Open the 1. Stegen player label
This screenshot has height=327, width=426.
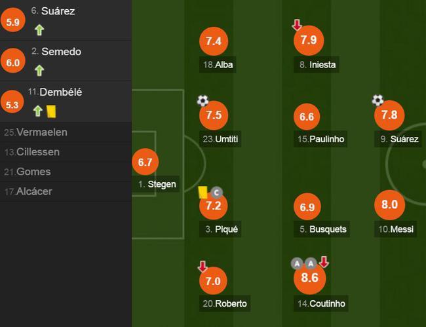click(156, 184)
